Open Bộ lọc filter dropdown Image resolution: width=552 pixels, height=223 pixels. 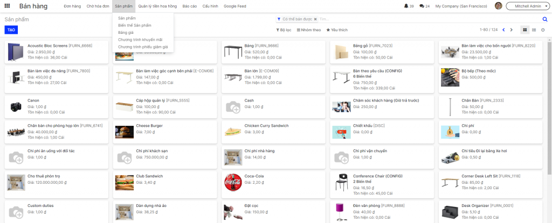[284, 30]
